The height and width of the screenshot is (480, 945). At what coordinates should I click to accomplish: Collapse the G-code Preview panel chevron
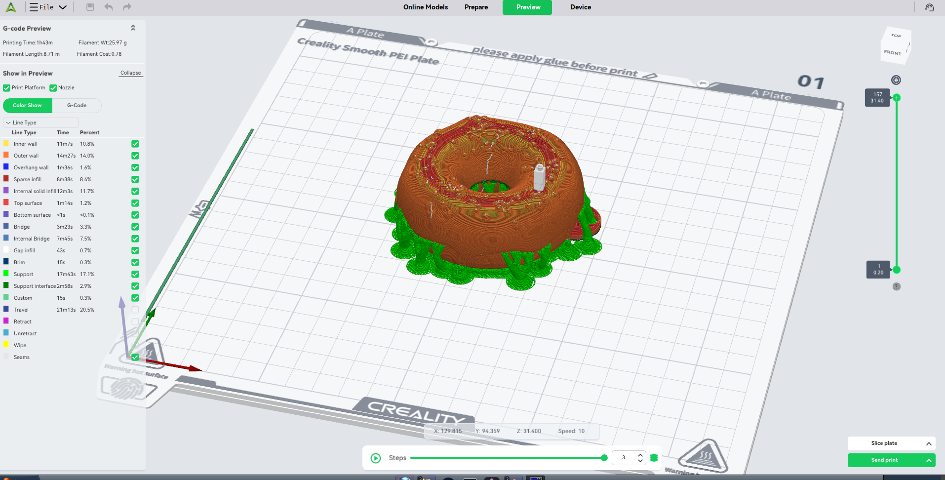pos(133,28)
